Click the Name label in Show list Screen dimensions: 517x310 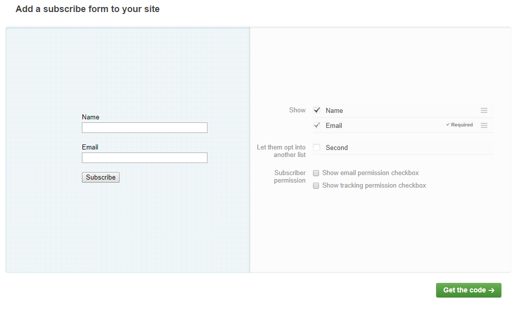334,110
